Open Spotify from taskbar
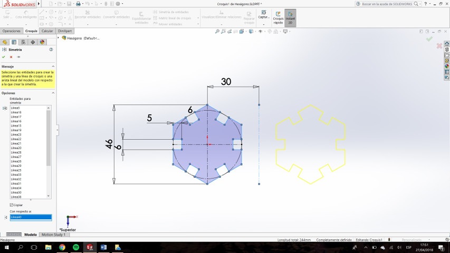The width and height of the screenshot is (450, 253). (76, 247)
